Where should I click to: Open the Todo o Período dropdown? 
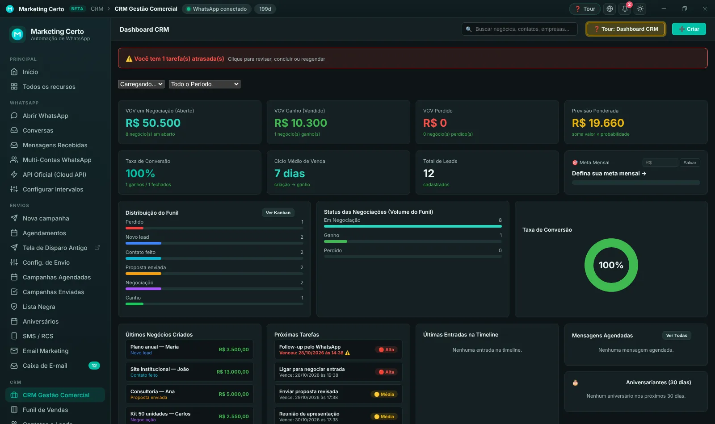coord(205,84)
